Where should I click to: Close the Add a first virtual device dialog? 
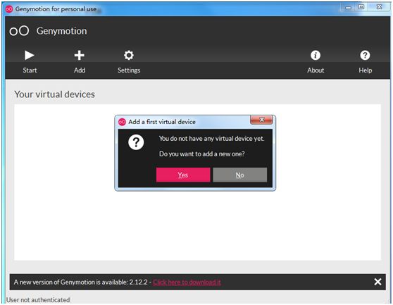(x=261, y=120)
